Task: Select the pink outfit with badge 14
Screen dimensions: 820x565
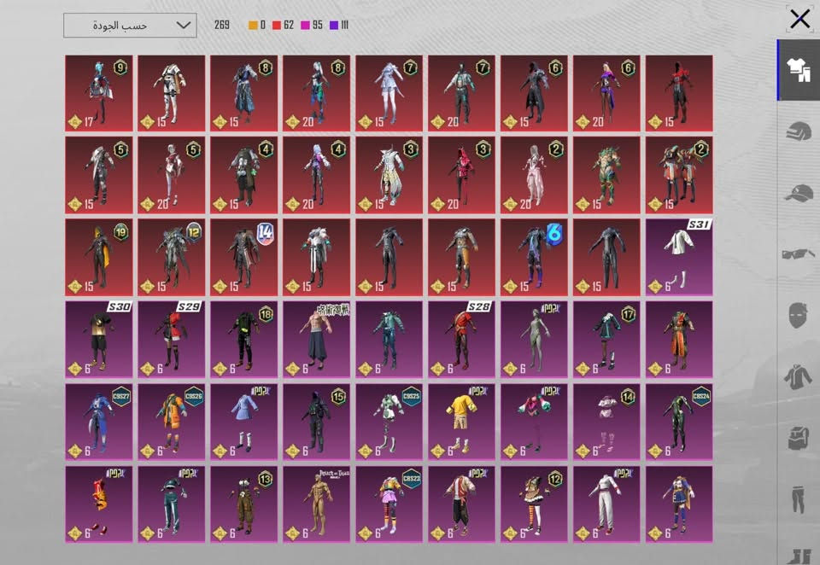Action: pyautogui.click(x=606, y=422)
